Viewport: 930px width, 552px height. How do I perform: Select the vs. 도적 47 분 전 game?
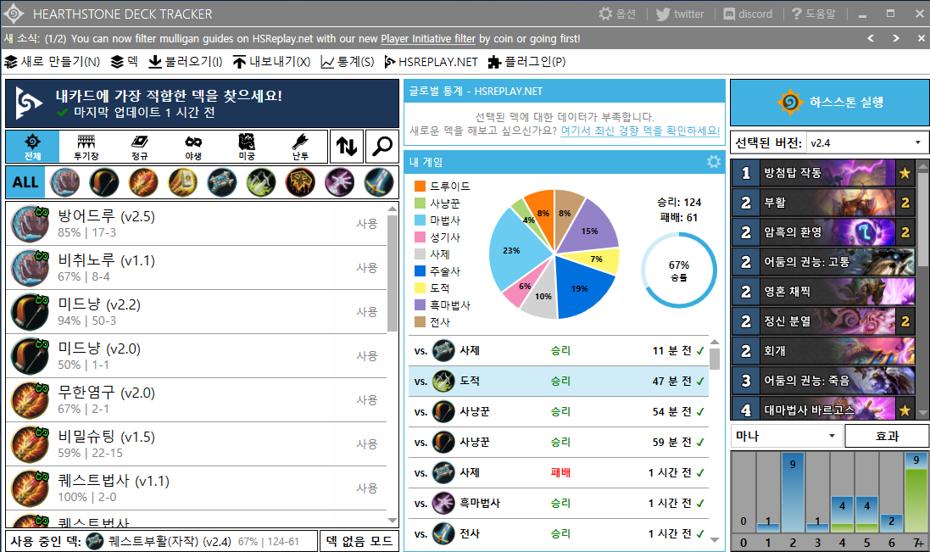click(558, 382)
